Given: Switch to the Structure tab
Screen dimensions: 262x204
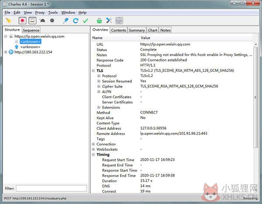Looking at the screenshot, I should click(x=12, y=30).
